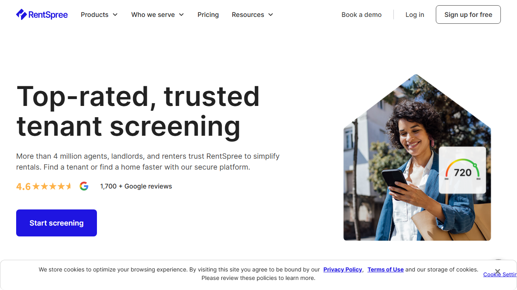
Task: Click the 1,700 + Google reviews text
Action: tap(136, 186)
